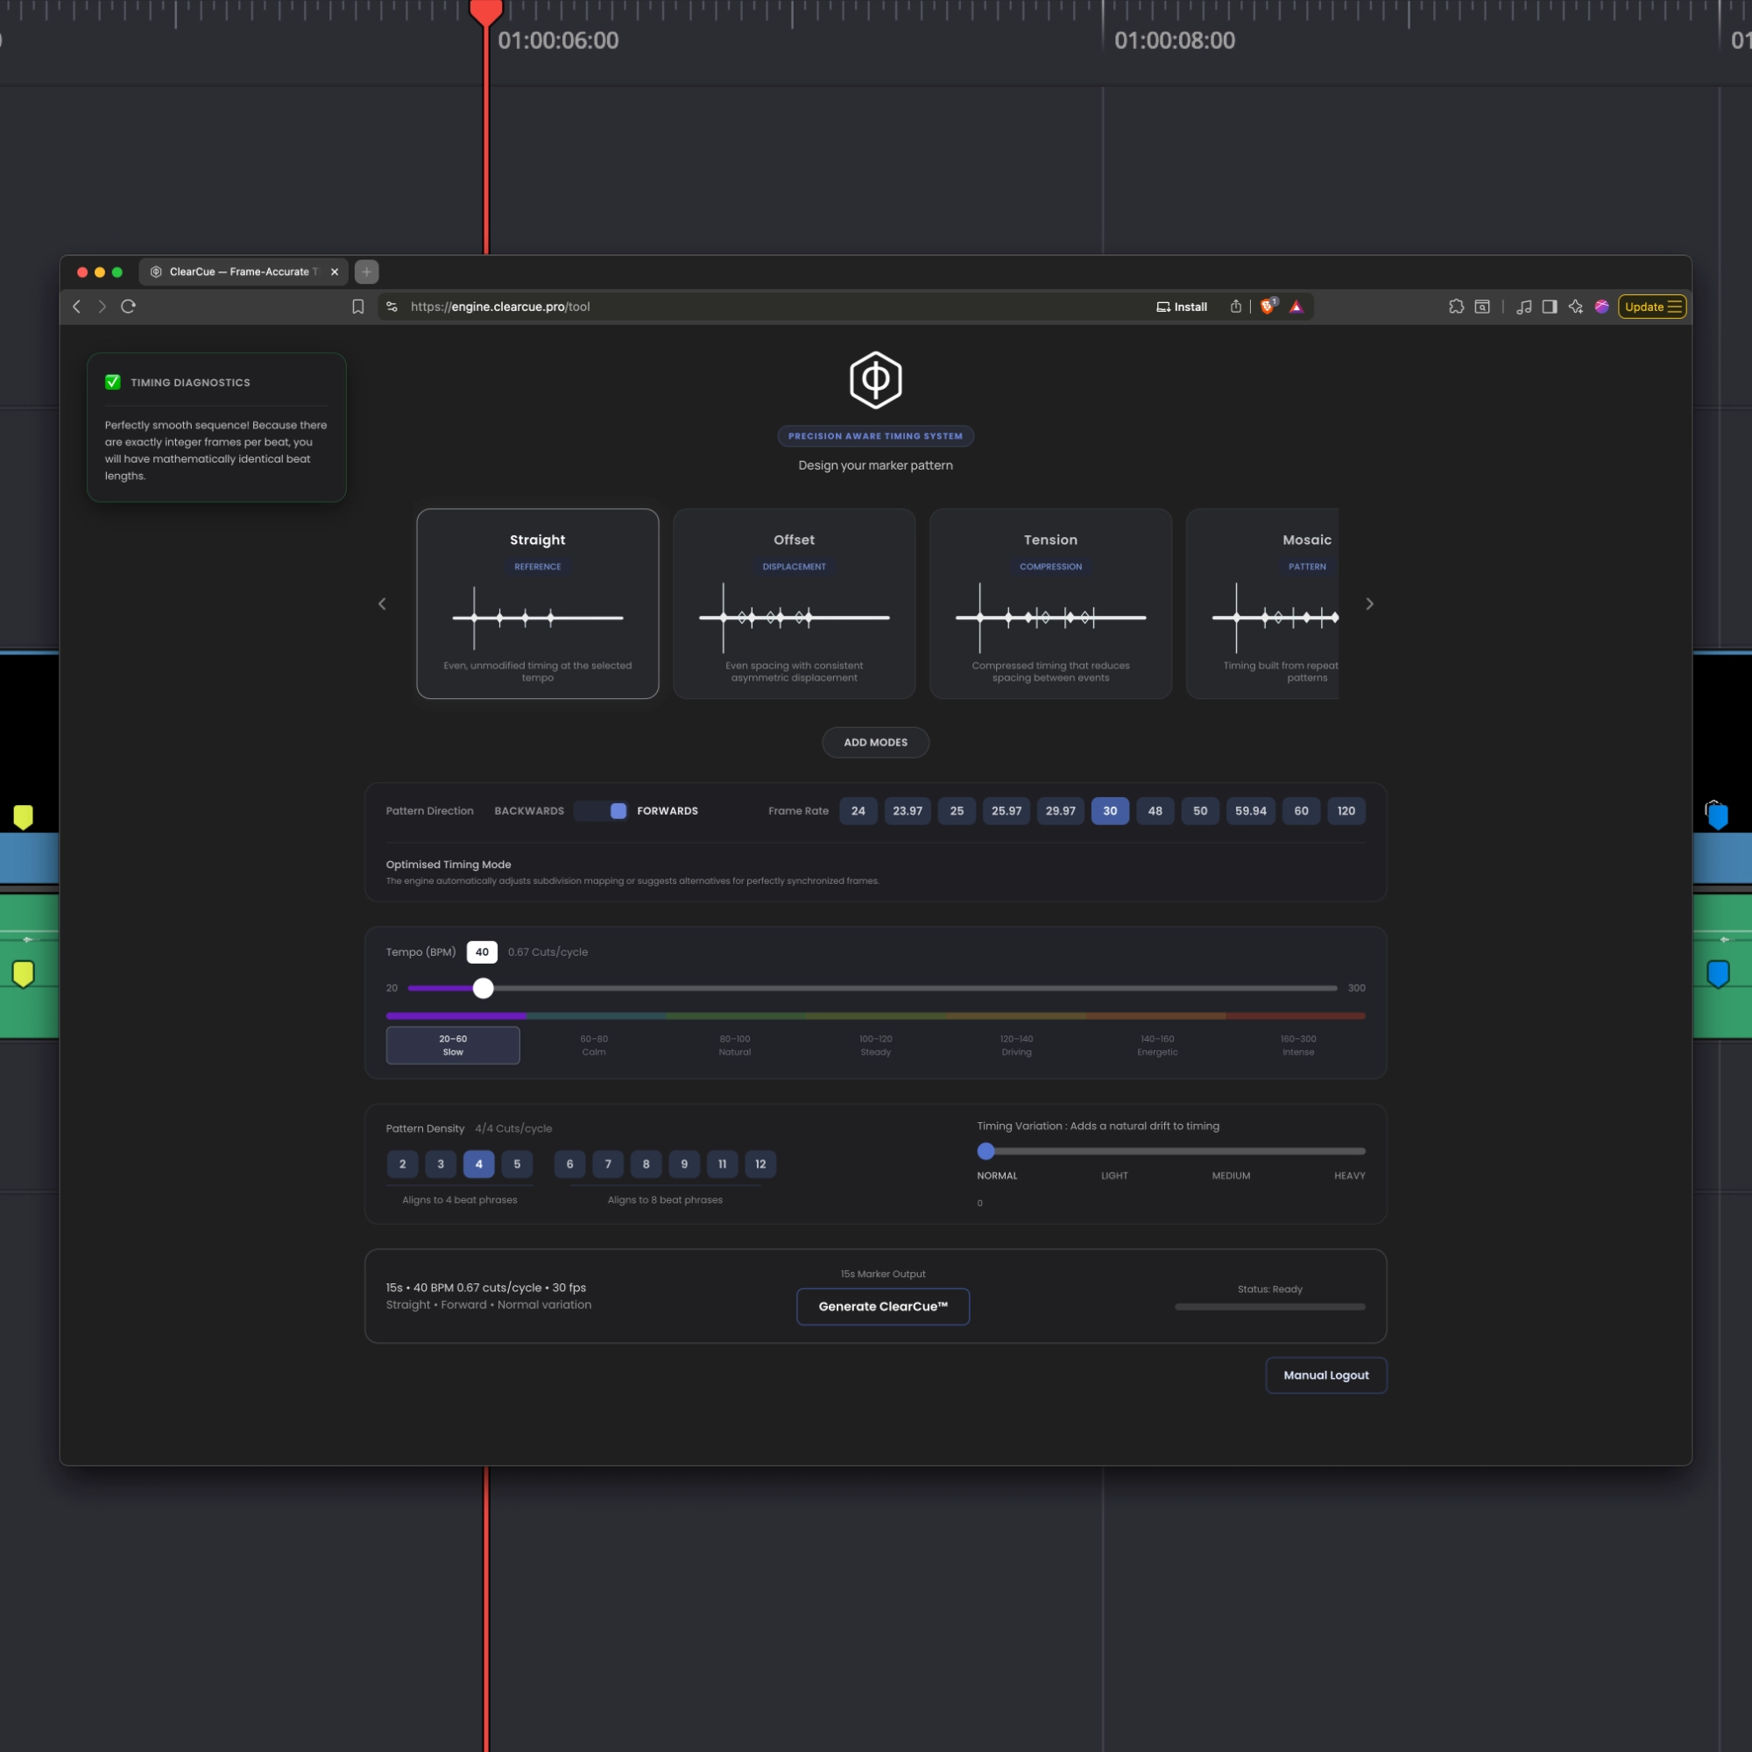Set frame rate to 30

pyautogui.click(x=1110, y=810)
